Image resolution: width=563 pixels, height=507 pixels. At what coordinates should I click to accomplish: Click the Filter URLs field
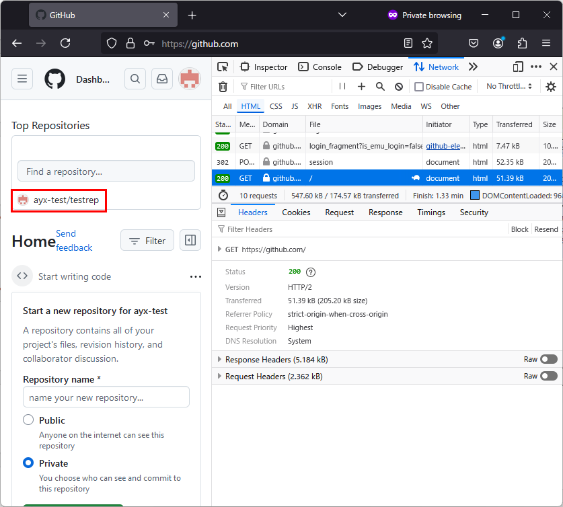(x=285, y=87)
